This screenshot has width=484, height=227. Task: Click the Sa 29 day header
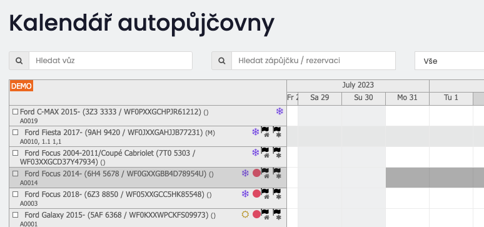pyautogui.click(x=320, y=98)
